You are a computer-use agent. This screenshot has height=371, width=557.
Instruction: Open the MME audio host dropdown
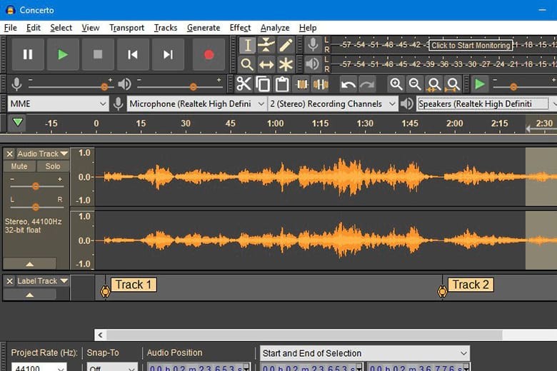point(59,104)
